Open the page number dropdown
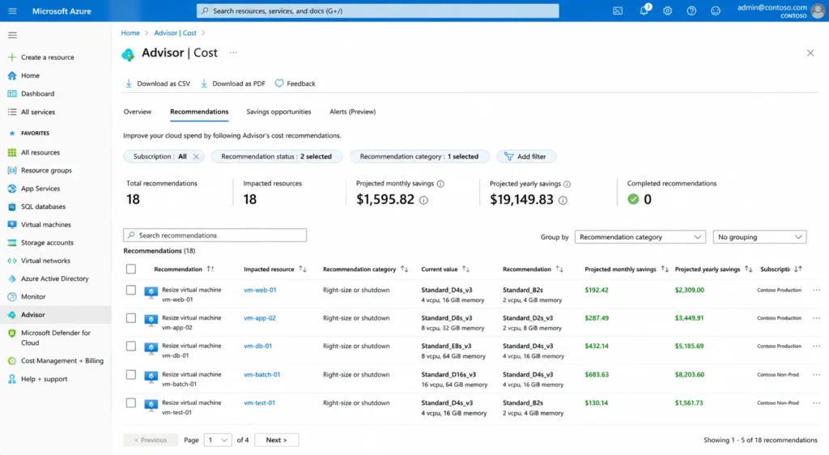Image resolution: width=829 pixels, height=455 pixels. click(x=218, y=440)
